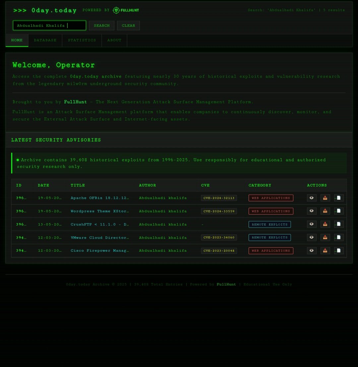358x367 pixels.
Task: Click the ID column header
Action: point(19,185)
